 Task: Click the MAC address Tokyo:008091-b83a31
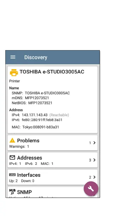pos(41,127)
